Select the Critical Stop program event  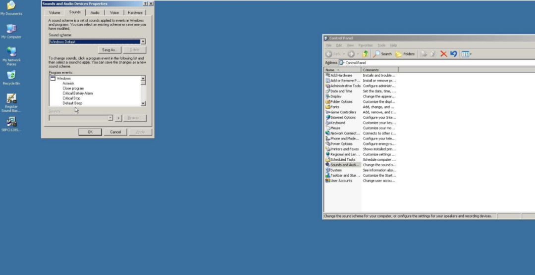pyautogui.click(x=71, y=98)
